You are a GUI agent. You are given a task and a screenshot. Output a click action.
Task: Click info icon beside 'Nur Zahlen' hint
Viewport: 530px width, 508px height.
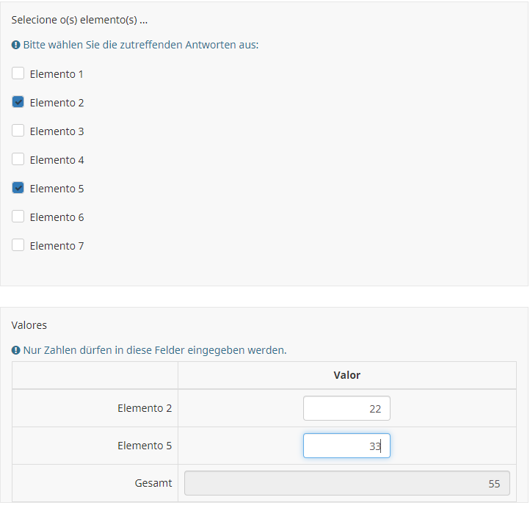(15, 350)
